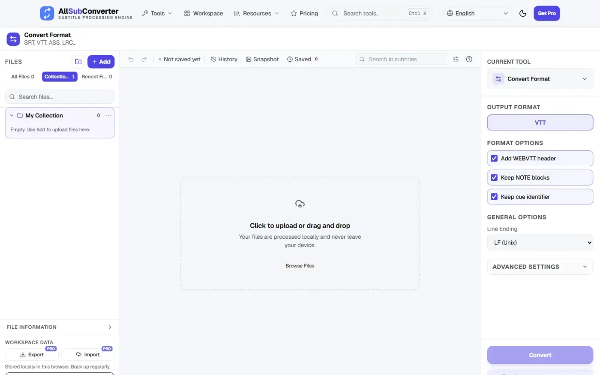Click the Get Pro button
Image resolution: width=600 pixels, height=375 pixels.
547,13
